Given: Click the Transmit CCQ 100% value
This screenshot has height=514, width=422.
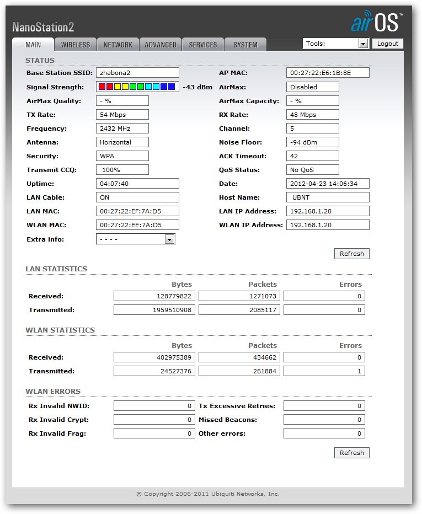Looking at the screenshot, I should (x=122, y=170).
